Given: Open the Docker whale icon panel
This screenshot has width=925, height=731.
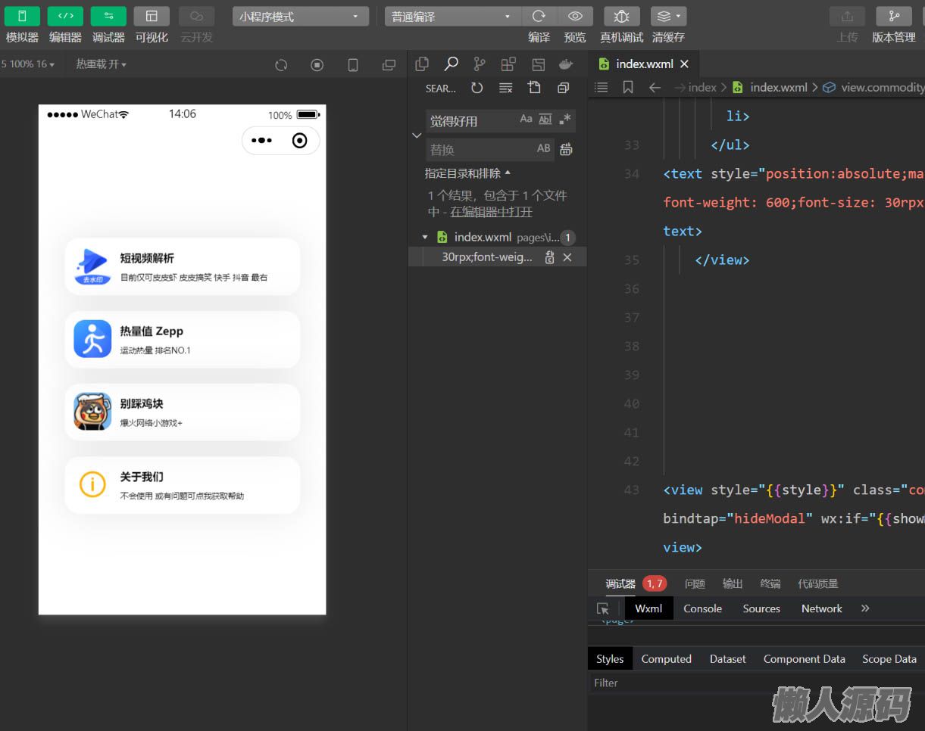Looking at the screenshot, I should click(566, 64).
